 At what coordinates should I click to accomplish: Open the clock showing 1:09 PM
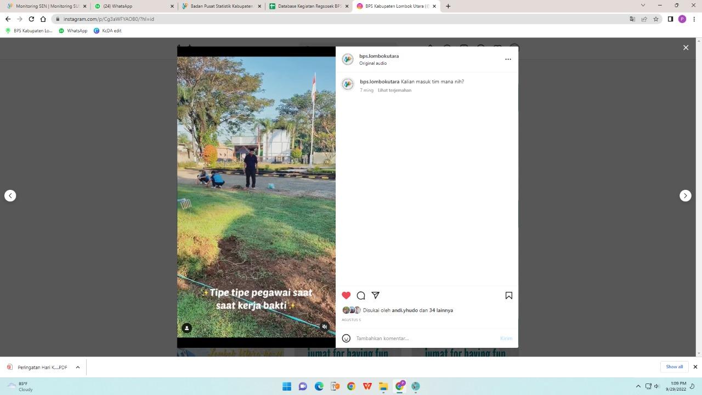(678, 386)
